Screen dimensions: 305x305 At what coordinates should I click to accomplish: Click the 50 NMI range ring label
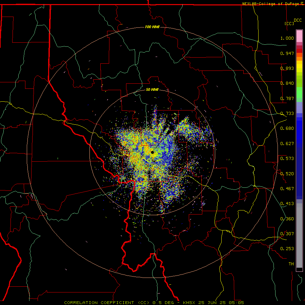[x=152, y=89]
